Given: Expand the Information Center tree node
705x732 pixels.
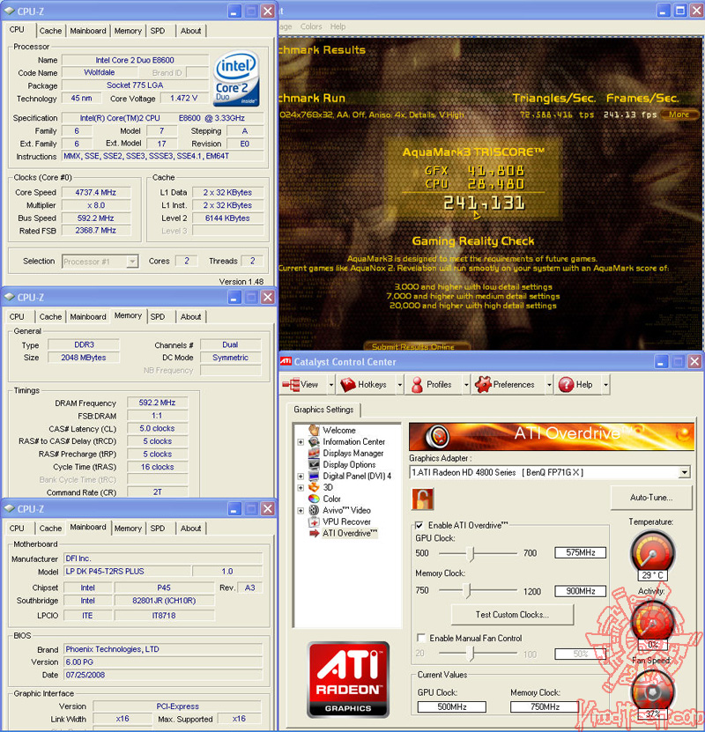Looking at the screenshot, I should [301, 441].
